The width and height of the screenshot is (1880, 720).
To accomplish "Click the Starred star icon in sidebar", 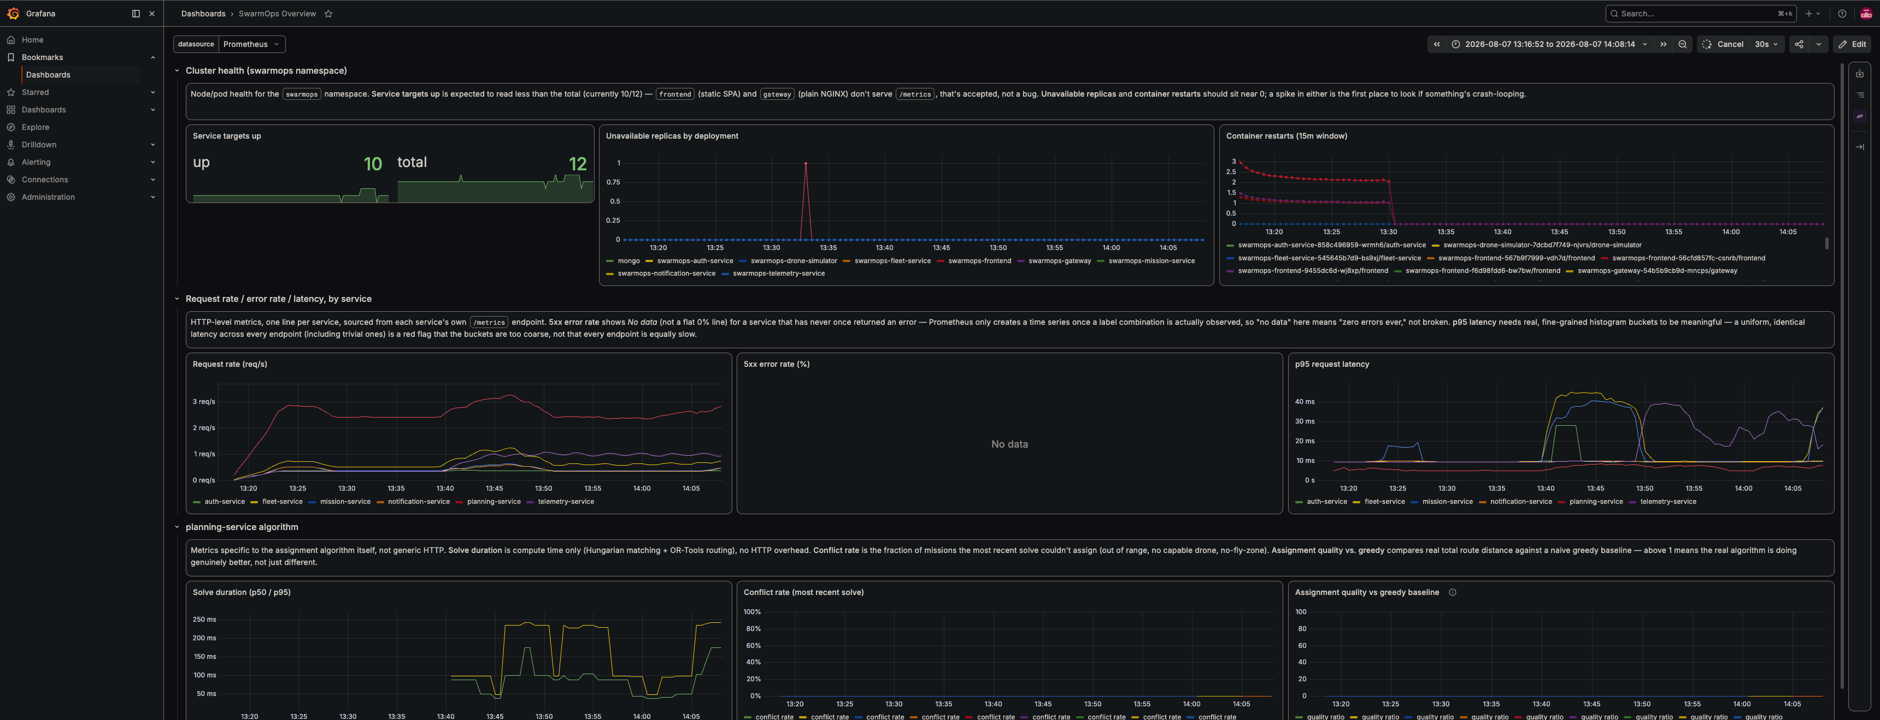I will (11, 92).
